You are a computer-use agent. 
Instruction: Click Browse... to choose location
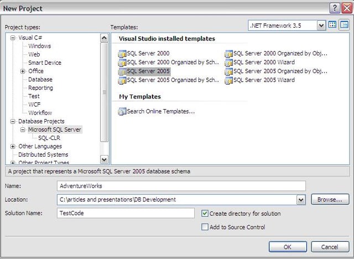click(x=330, y=199)
